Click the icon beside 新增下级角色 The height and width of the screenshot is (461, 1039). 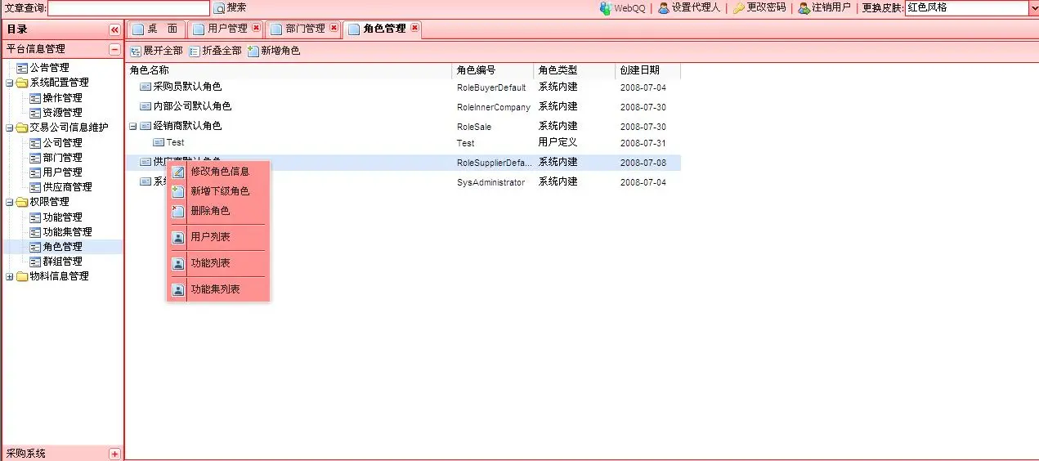[178, 191]
